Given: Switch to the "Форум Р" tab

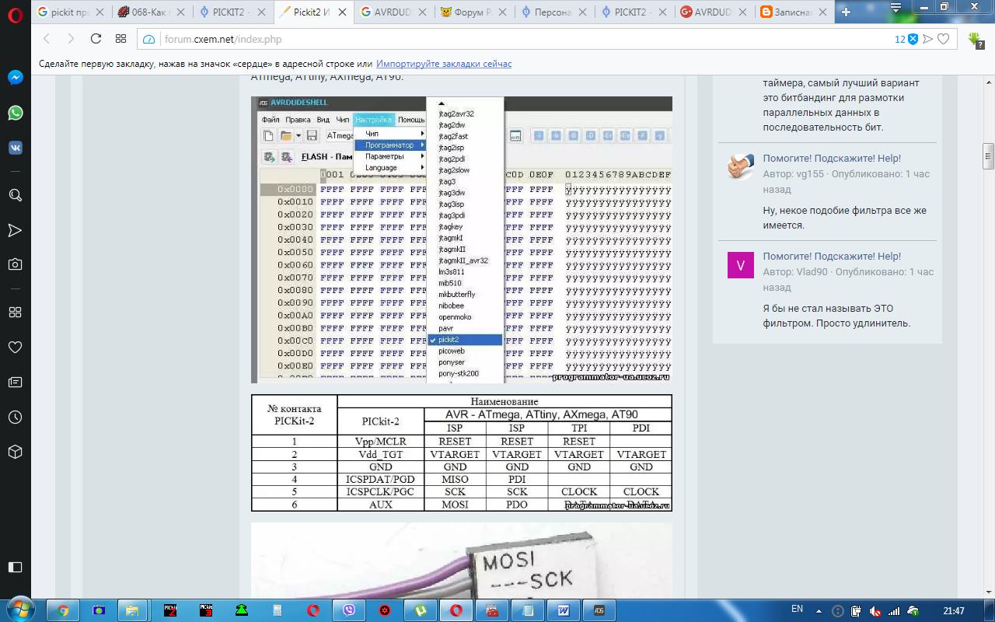Looking at the screenshot, I should (x=473, y=12).
